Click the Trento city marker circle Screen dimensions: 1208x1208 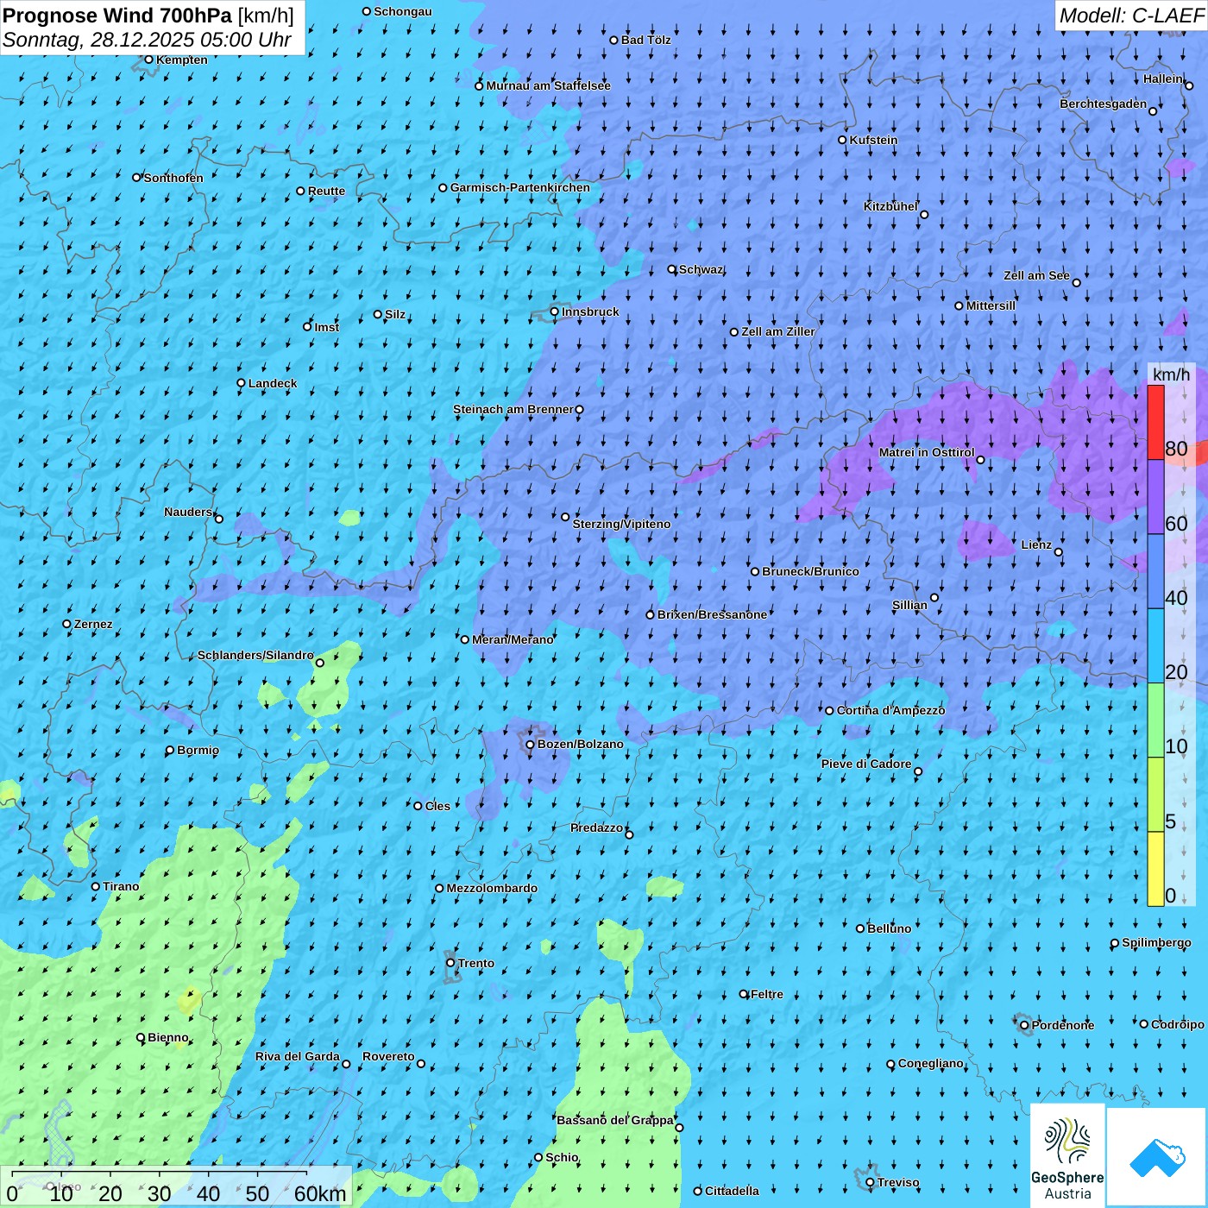pos(450,963)
